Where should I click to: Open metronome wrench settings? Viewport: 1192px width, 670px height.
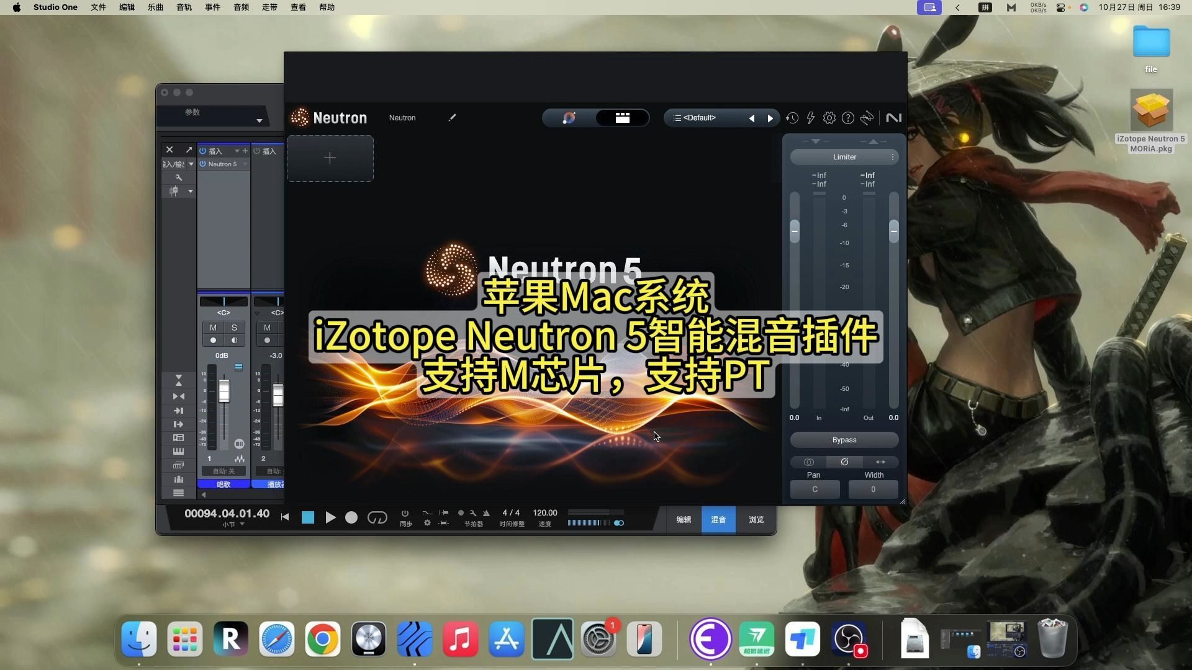473,513
